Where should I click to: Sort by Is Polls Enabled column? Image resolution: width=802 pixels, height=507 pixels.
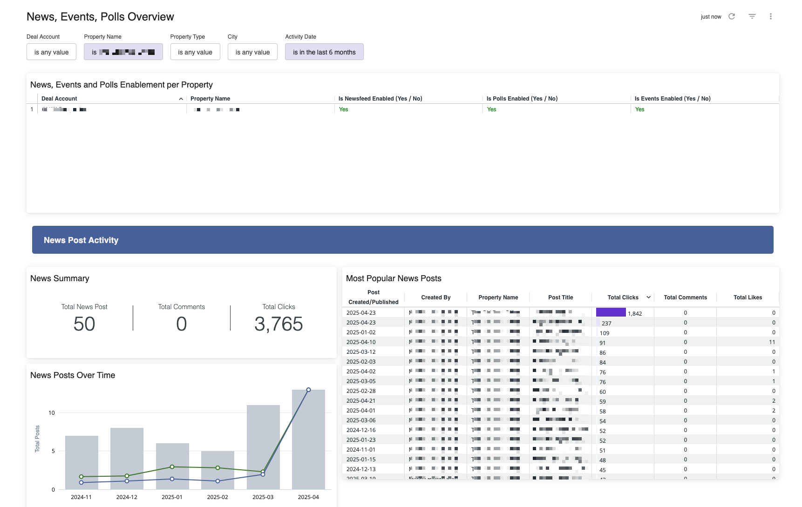point(522,99)
